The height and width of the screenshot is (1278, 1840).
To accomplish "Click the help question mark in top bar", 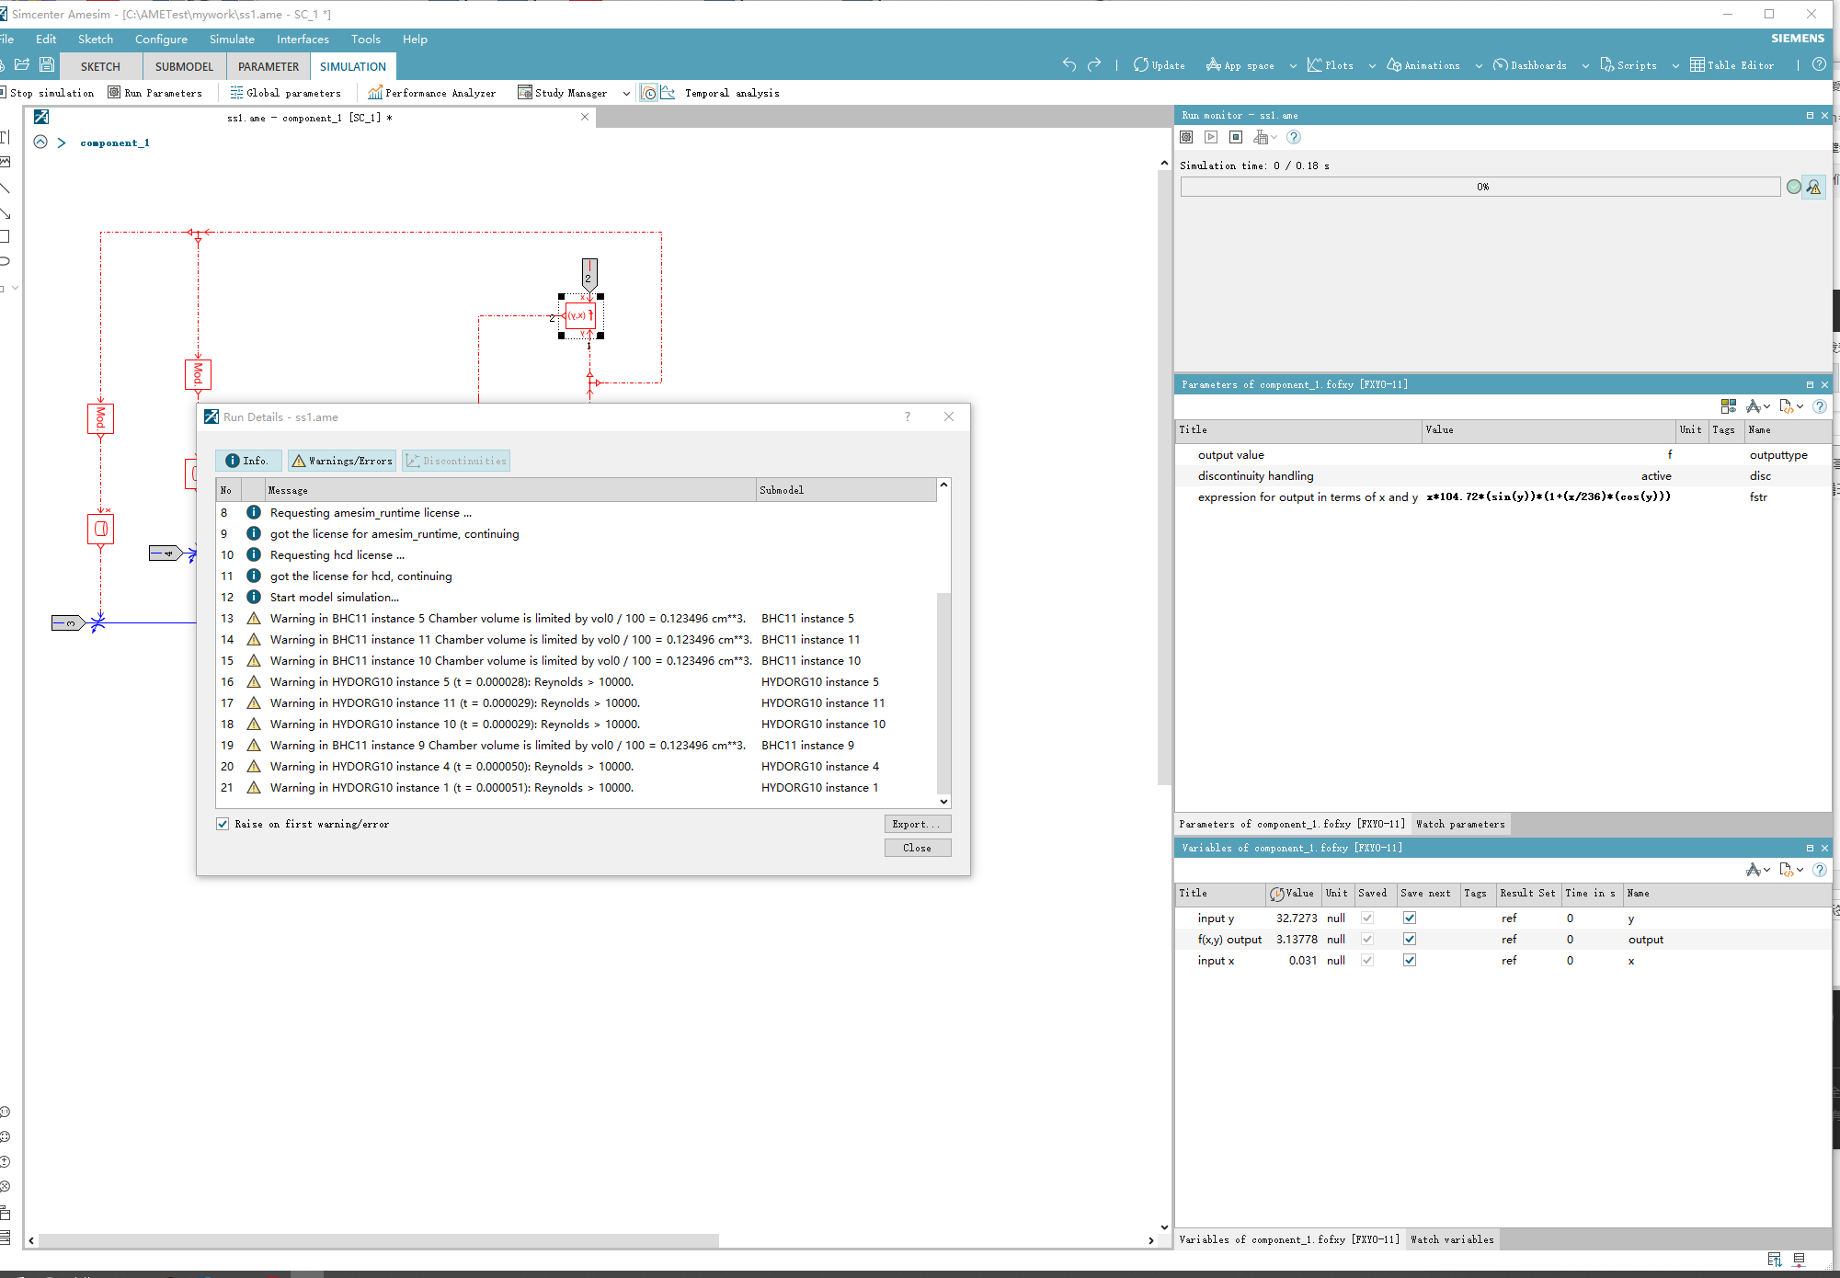I will pyautogui.click(x=1819, y=64).
